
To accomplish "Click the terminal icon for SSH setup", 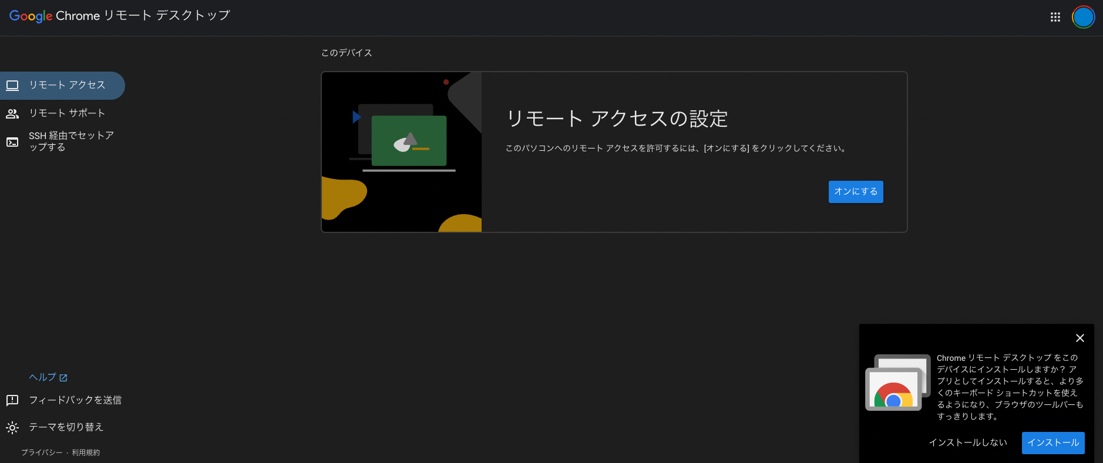I will (12, 142).
